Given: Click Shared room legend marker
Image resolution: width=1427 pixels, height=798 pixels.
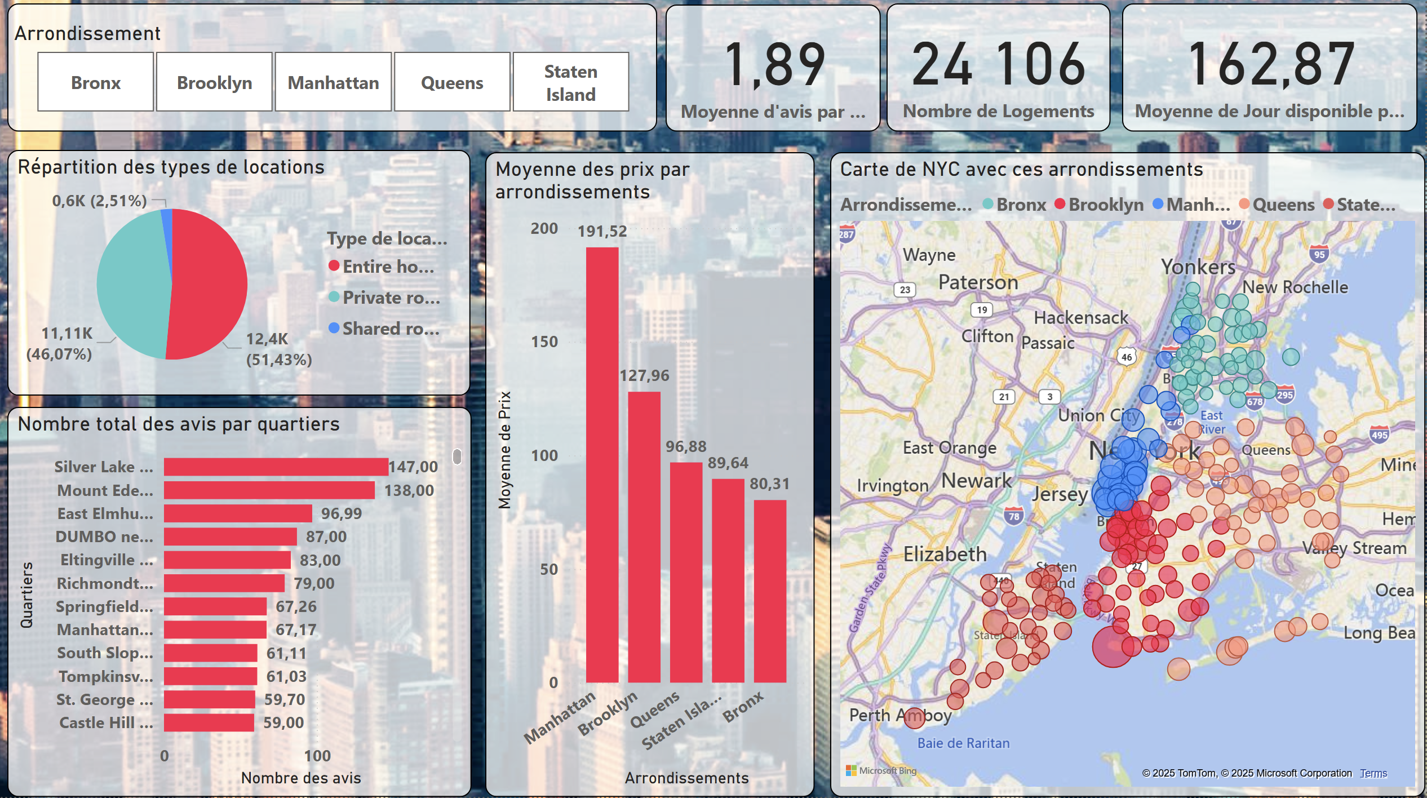Looking at the screenshot, I should (334, 327).
